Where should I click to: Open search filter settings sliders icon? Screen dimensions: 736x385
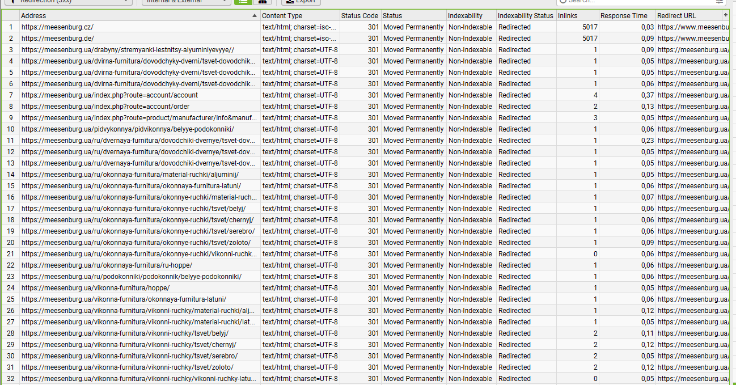[720, 1]
